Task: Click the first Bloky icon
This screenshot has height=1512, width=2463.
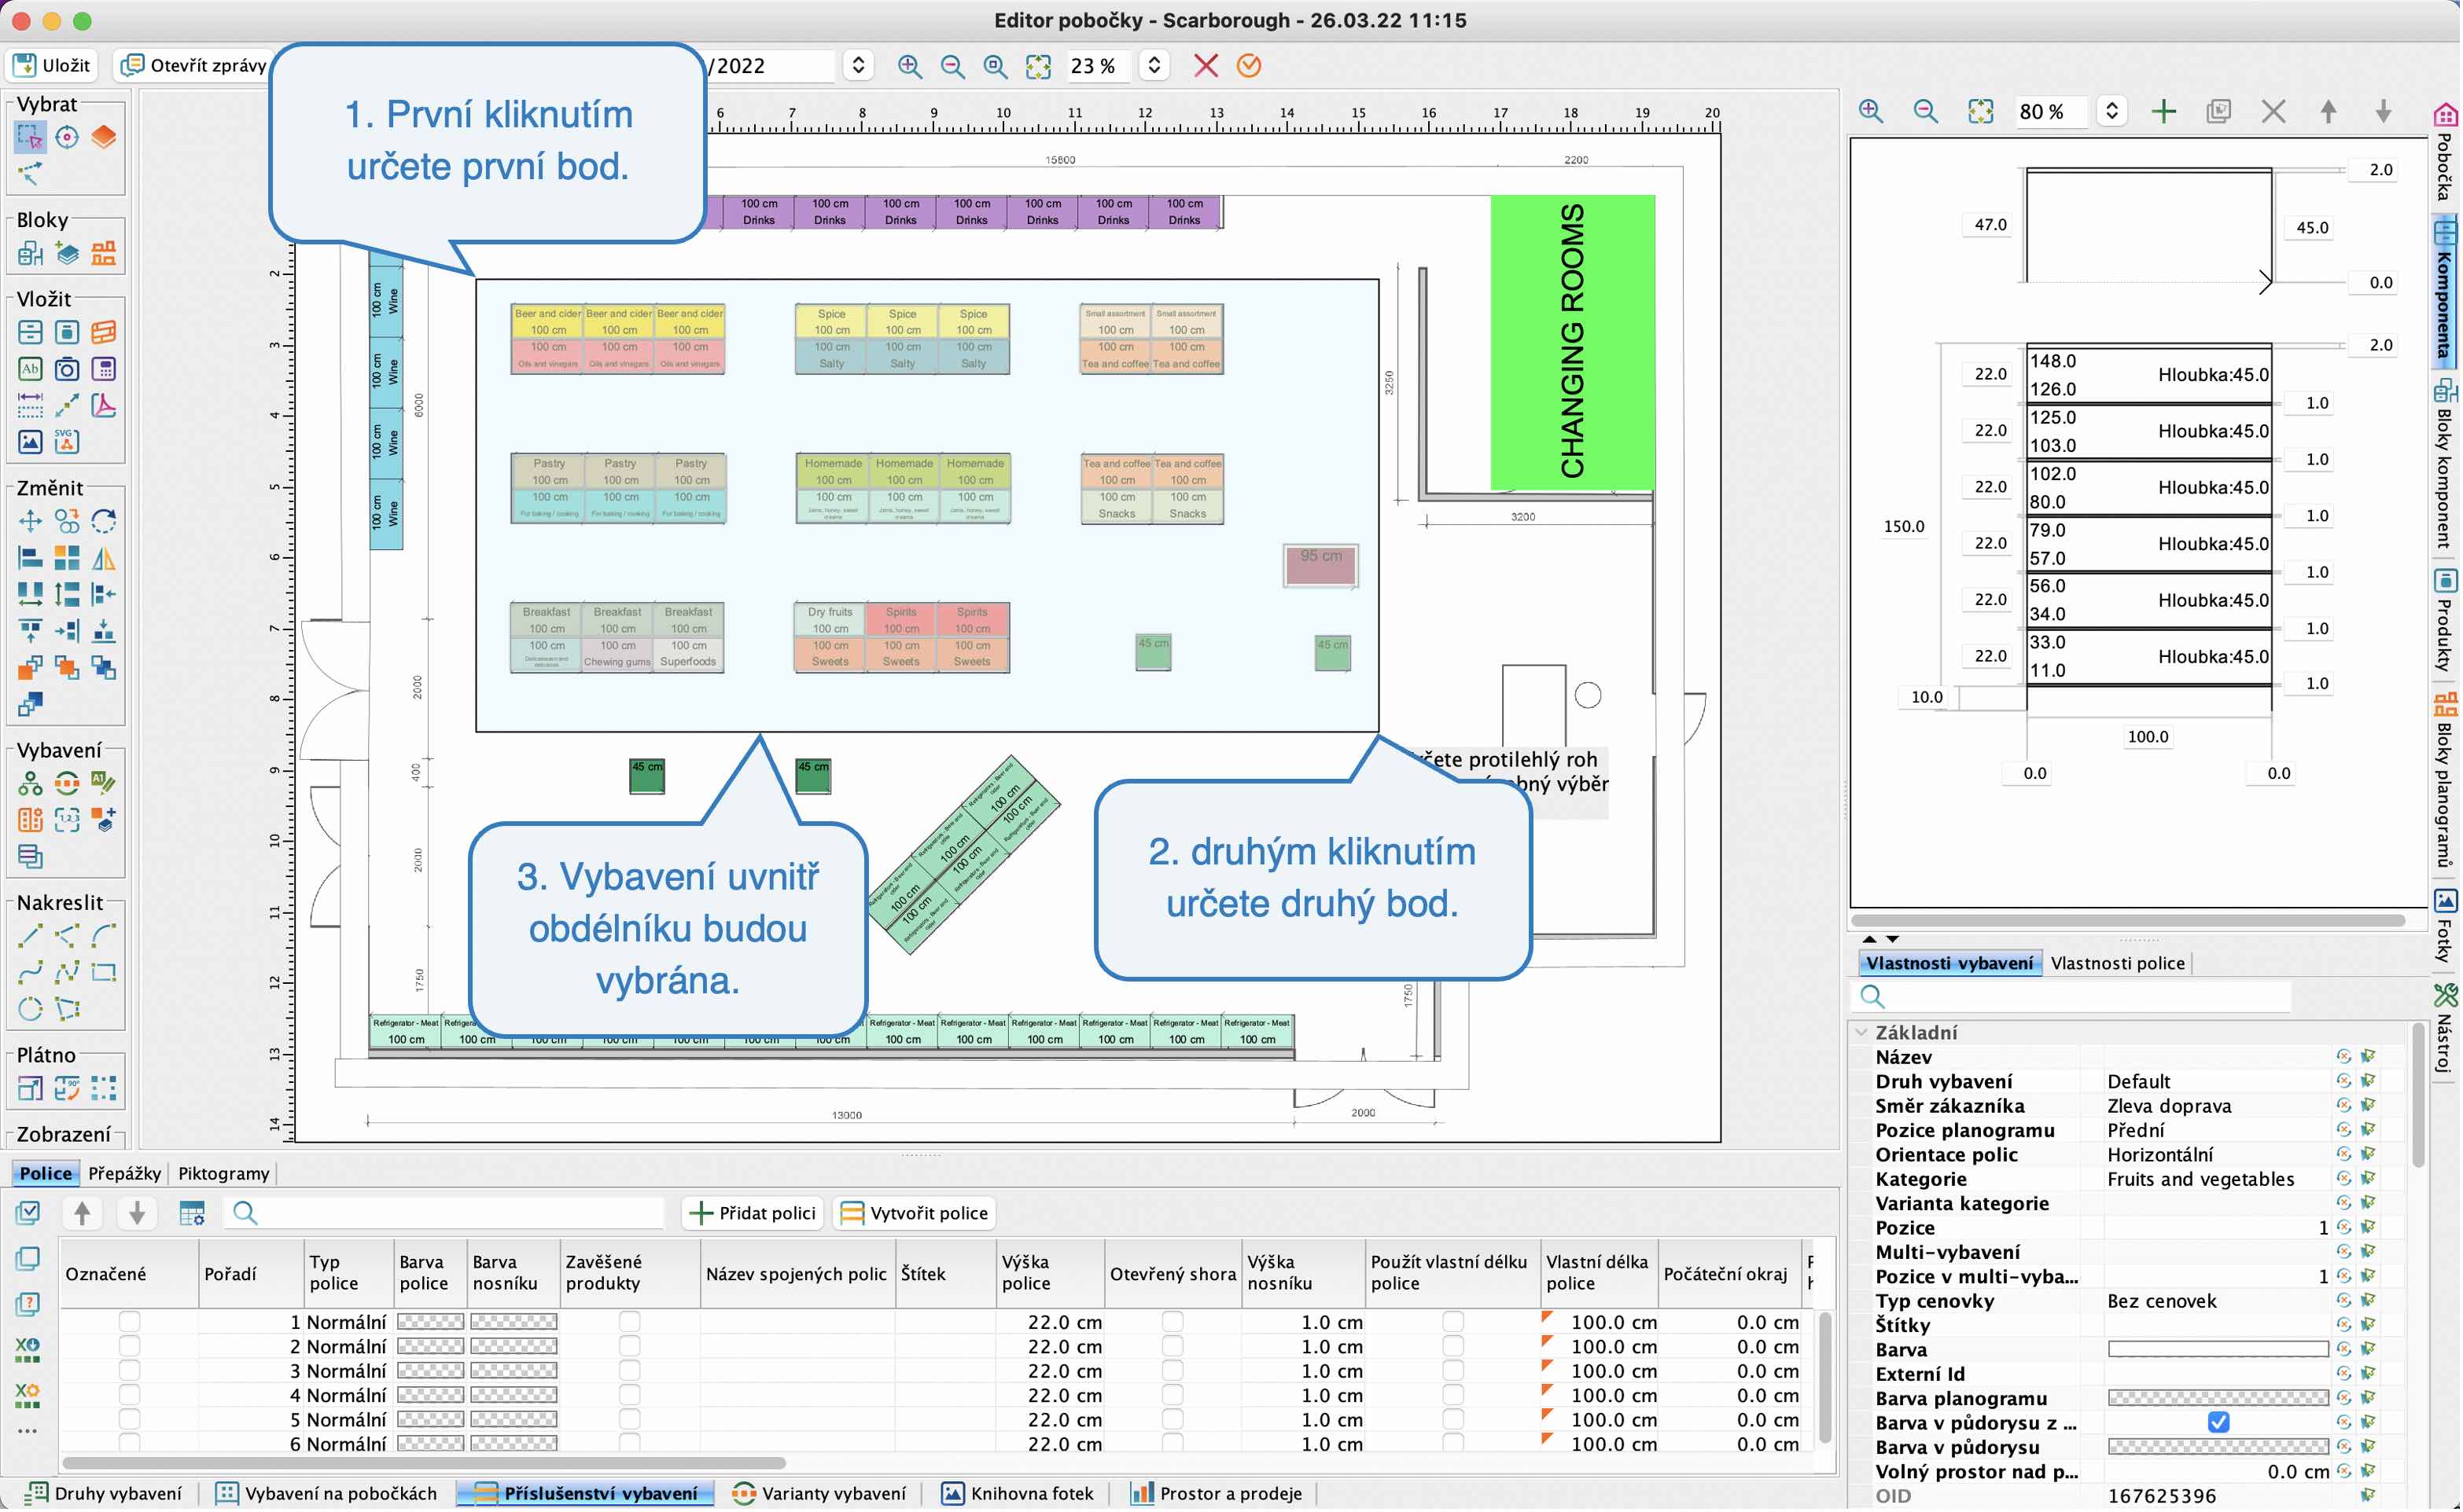Action: click(x=30, y=253)
